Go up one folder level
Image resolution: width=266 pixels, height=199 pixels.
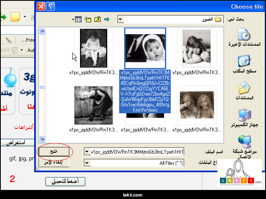[x=98, y=19]
